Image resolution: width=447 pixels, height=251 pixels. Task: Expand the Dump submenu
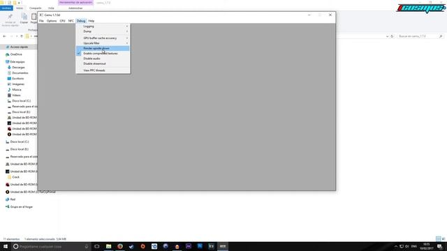[x=103, y=31]
